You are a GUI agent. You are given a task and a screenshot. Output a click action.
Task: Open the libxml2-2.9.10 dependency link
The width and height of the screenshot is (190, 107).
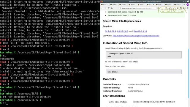[x=140, y=31]
